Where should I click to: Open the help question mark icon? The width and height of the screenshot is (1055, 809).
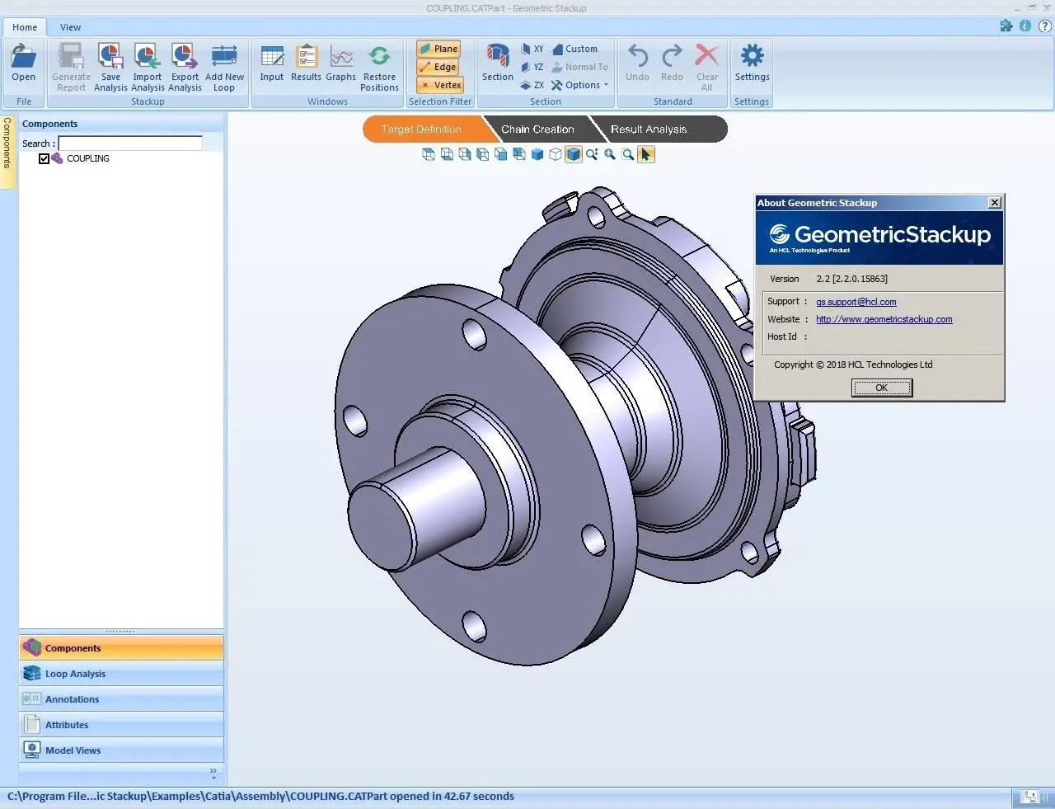(x=1044, y=26)
